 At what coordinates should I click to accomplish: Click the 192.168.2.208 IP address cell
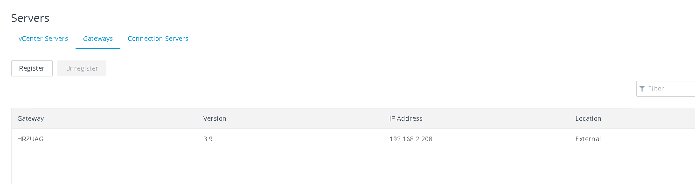[411, 139]
